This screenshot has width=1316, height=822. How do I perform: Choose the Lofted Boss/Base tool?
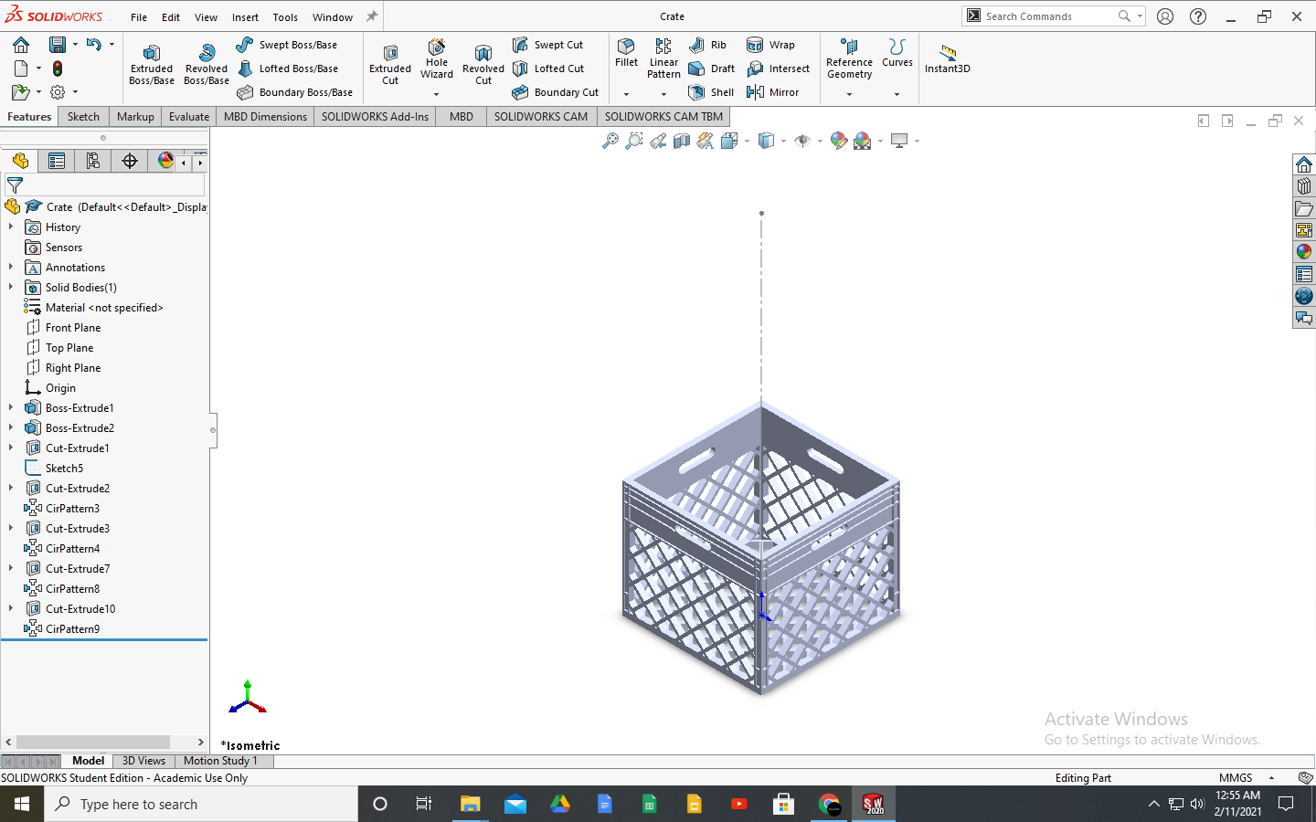288,68
